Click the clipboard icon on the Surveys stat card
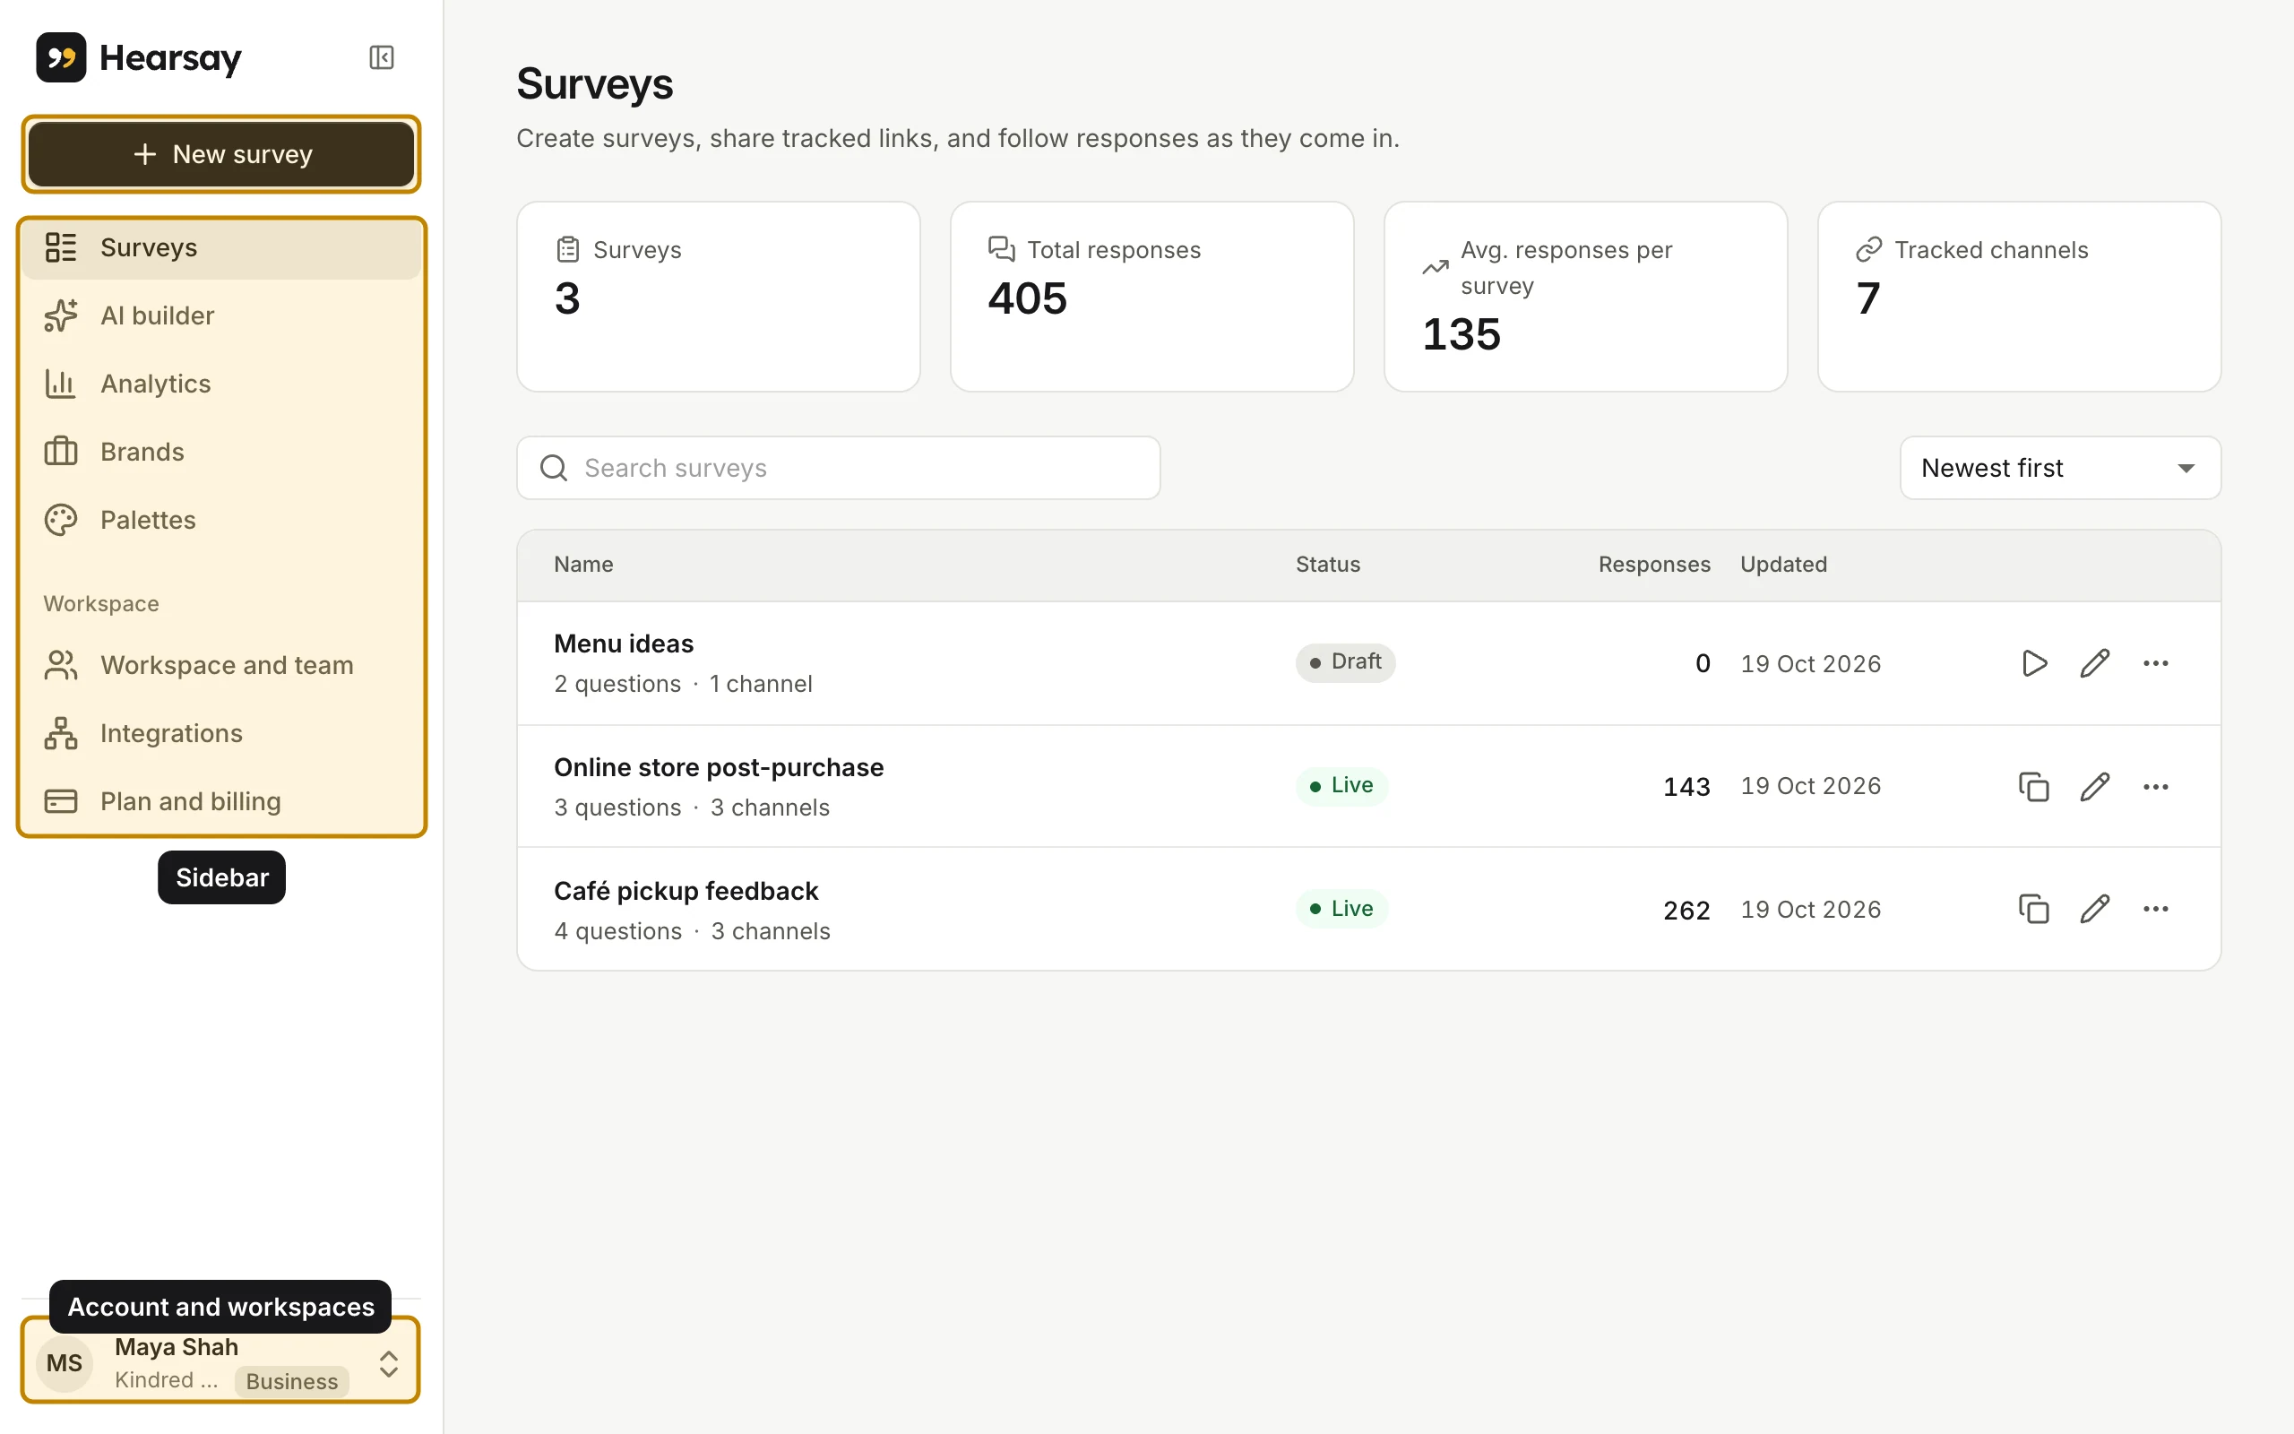The height and width of the screenshot is (1434, 2294). 568,249
